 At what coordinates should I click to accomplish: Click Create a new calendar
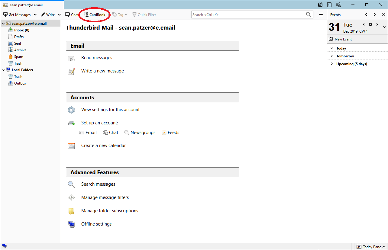[103, 146]
